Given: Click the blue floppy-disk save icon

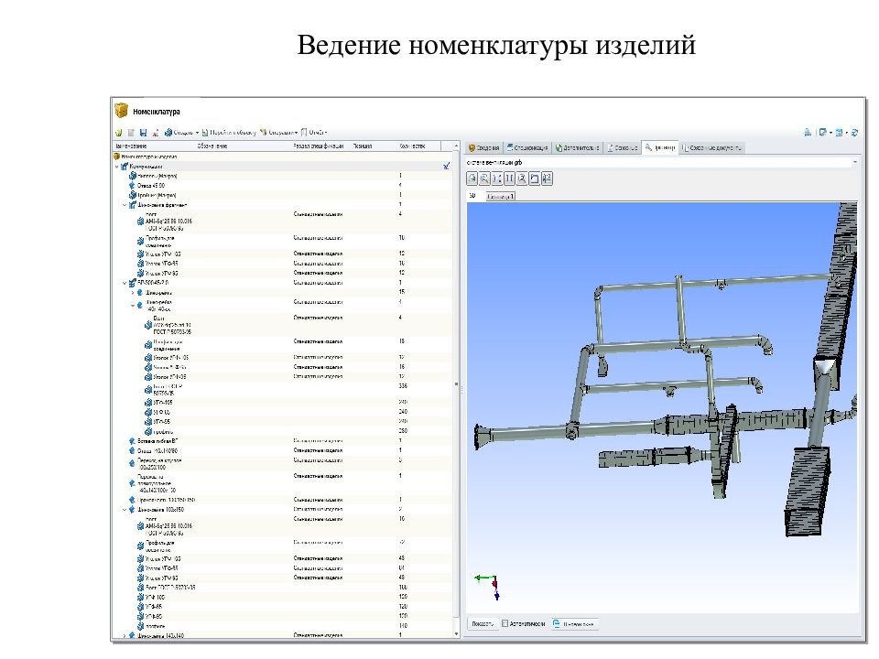Looking at the screenshot, I should coord(144,132).
